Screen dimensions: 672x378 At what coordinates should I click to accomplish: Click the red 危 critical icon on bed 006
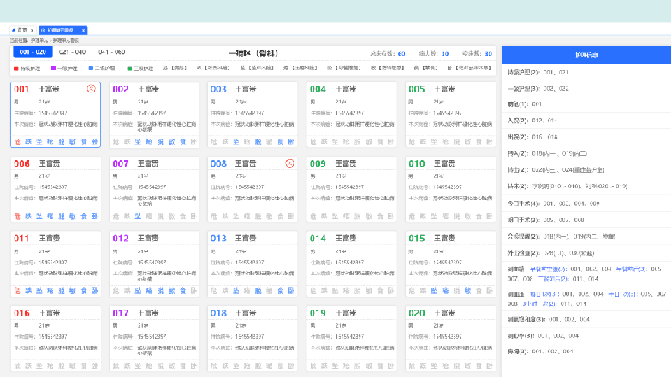click(x=17, y=216)
